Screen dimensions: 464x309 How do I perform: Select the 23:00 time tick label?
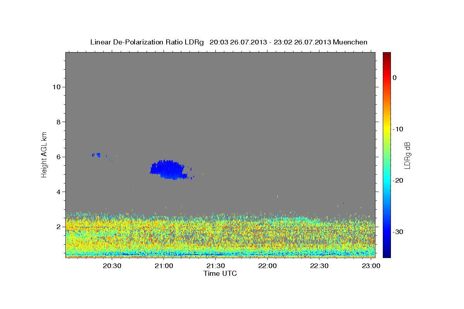(x=371, y=267)
